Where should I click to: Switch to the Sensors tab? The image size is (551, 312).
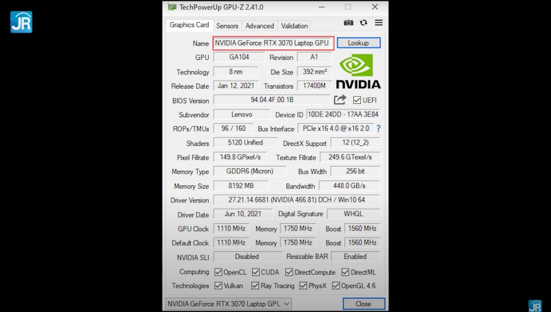(227, 25)
